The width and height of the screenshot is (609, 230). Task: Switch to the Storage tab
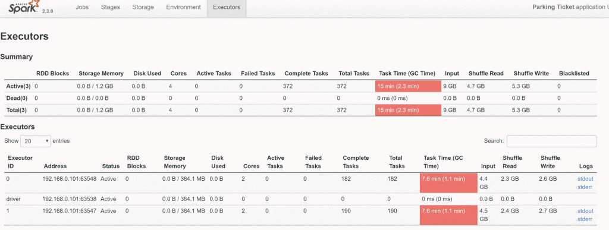(x=143, y=7)
